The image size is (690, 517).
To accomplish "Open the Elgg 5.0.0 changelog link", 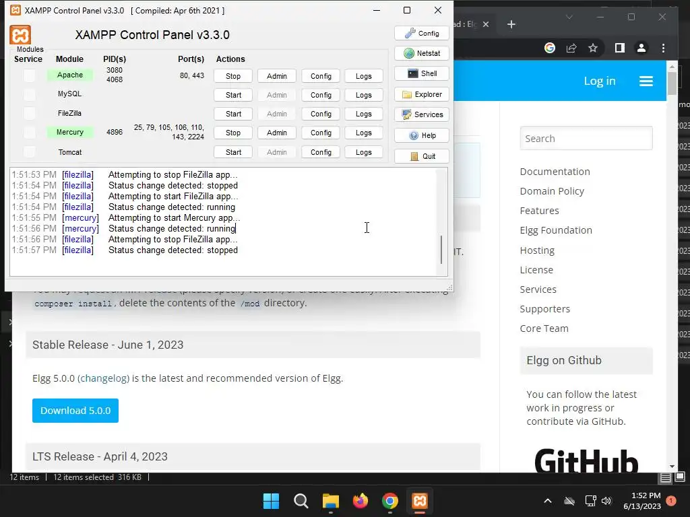I will click(x=104, y=378).
